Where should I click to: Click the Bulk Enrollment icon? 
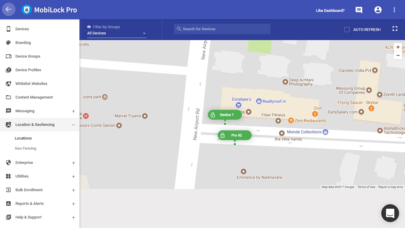click(9, 190)
